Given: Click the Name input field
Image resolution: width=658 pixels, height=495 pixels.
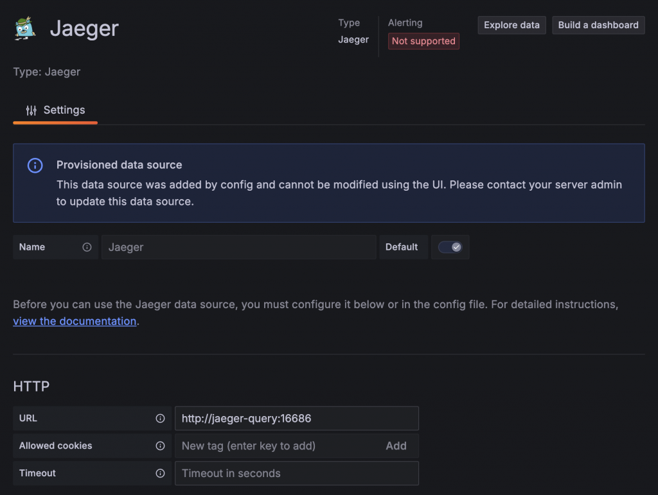Looking at the screenshot, I should (239, 247).
